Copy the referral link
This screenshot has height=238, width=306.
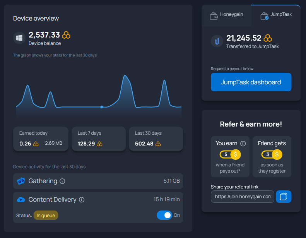[283, 197]
